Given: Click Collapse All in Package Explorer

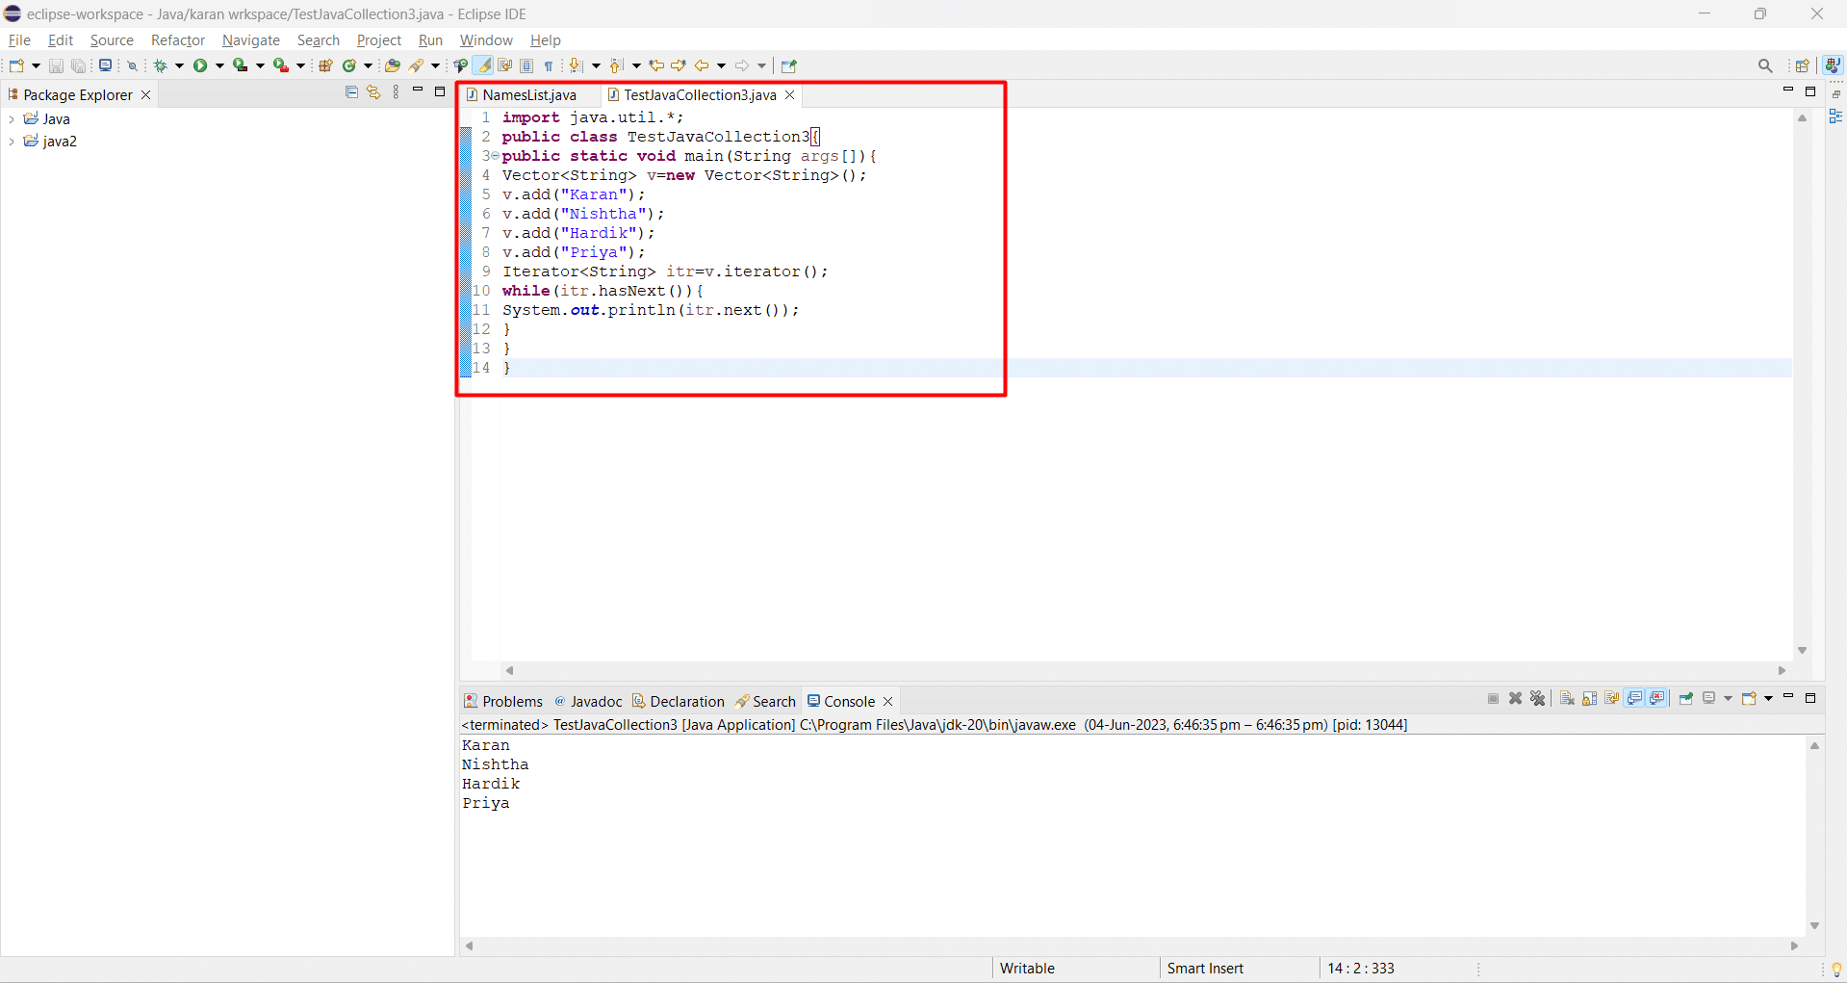Looking at the screenshot, I should pos(351,91).
